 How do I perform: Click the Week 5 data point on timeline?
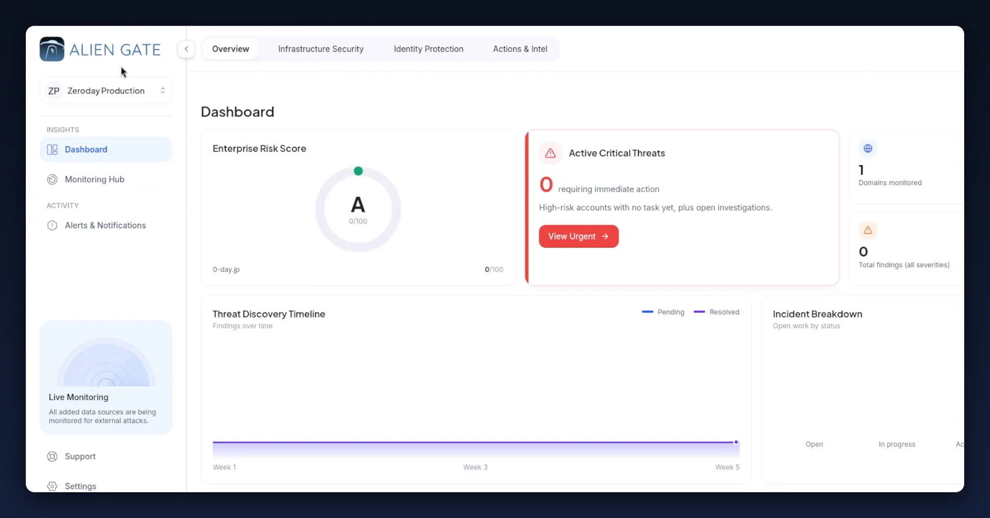click(736, 442)
